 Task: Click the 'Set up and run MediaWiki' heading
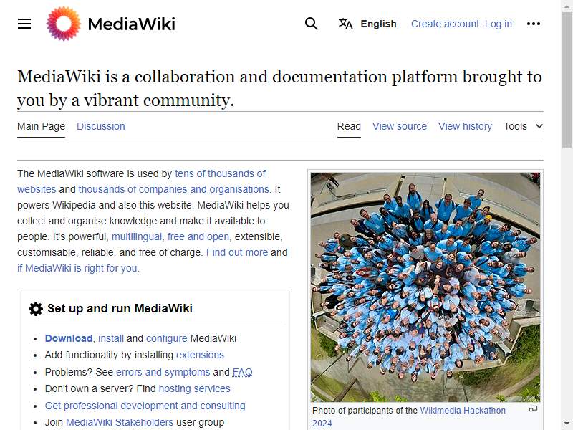[x=120, y=308]
